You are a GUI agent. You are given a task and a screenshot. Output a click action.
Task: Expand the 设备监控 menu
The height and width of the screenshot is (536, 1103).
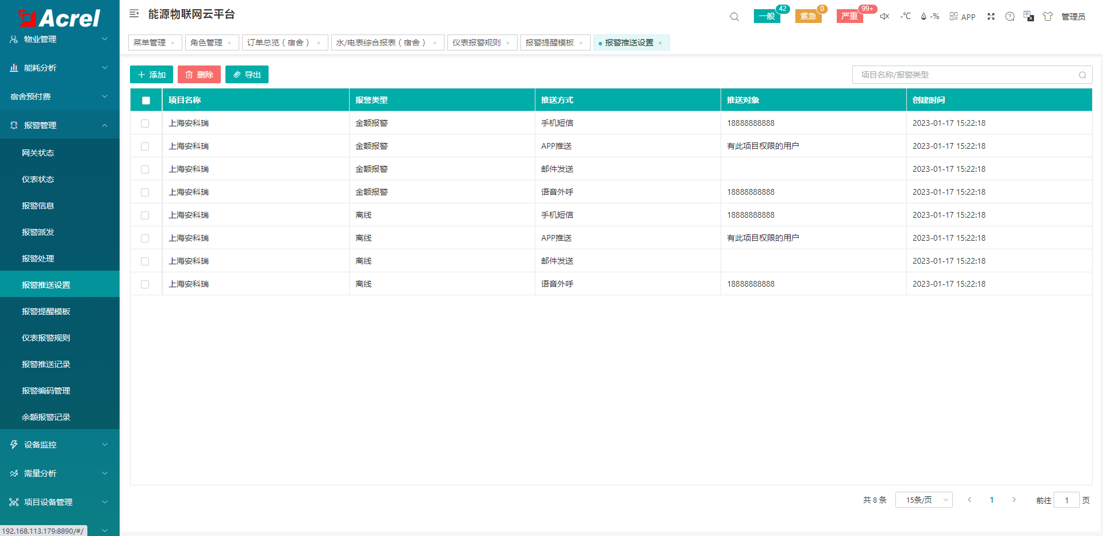pyautogui.click(x=60, y=445)
